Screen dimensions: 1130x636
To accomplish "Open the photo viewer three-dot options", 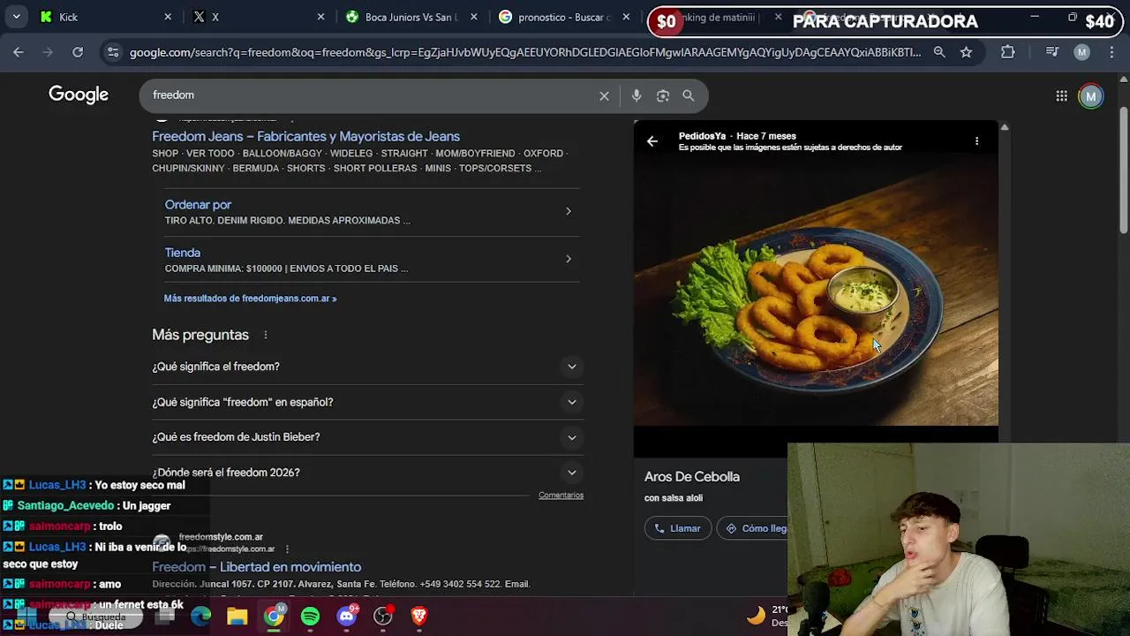I will point(976,141).
